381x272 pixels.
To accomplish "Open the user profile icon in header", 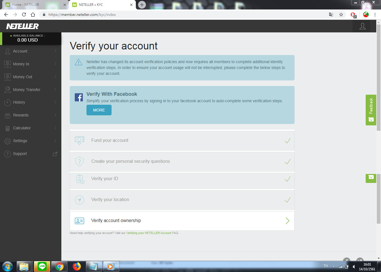I will (362, 26).
